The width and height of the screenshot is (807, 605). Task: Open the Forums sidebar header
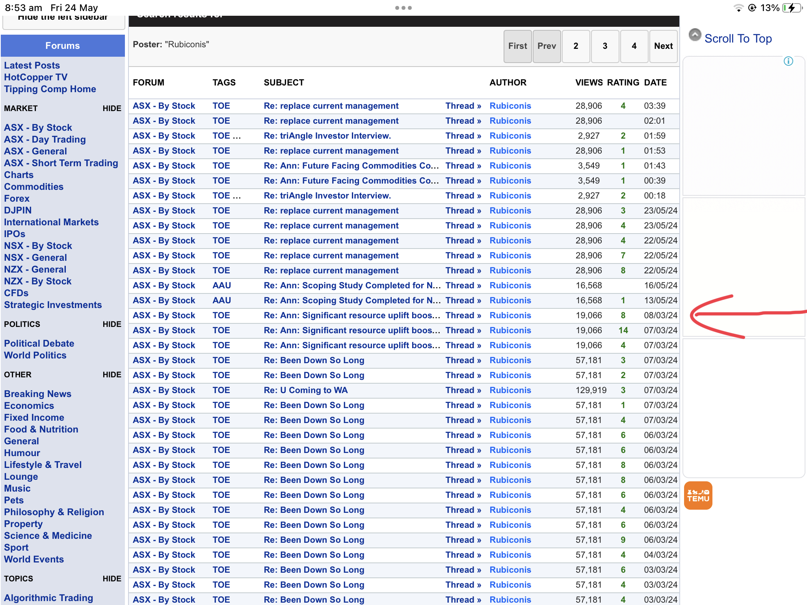point(63,46)
